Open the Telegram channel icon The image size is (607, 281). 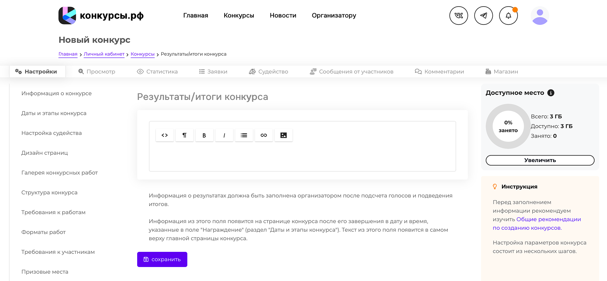[483, 16]
